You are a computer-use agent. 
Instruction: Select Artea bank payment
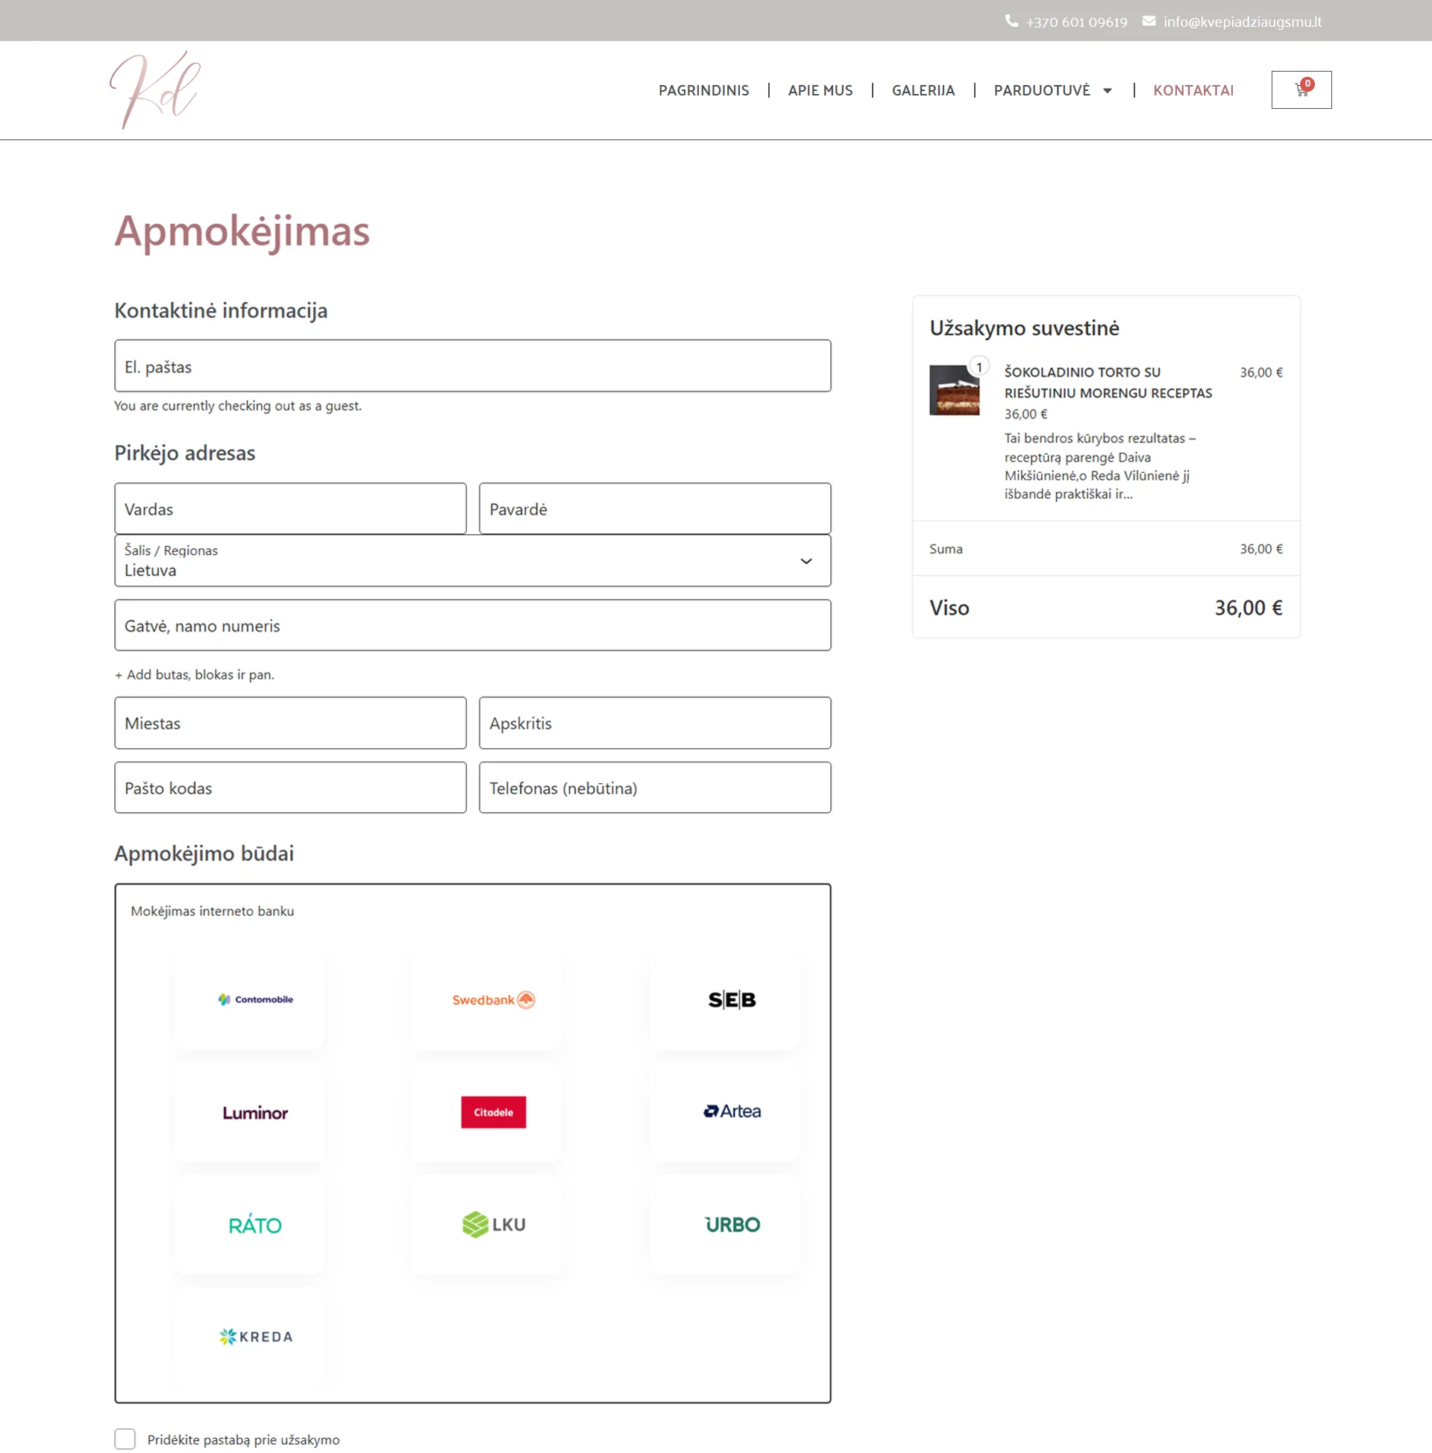[732, 1112]
